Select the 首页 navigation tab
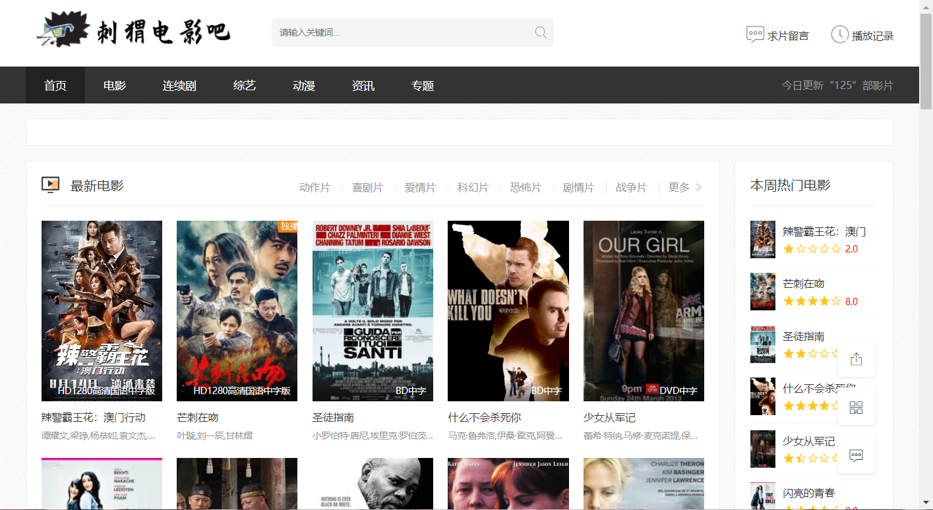Screen dimensions: 933x510 coord(55,86)
